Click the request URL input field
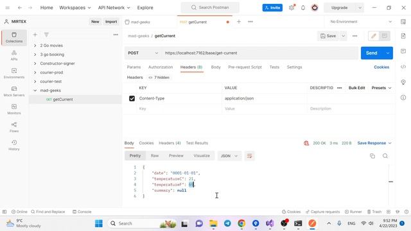The width and height of the screenshot is (411, 231). pyautogui.click(x=259, y=53)
